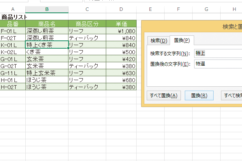Click the ¥630 price cell
242x161 pixels.
pyautogui.click(x=121, y=73)
